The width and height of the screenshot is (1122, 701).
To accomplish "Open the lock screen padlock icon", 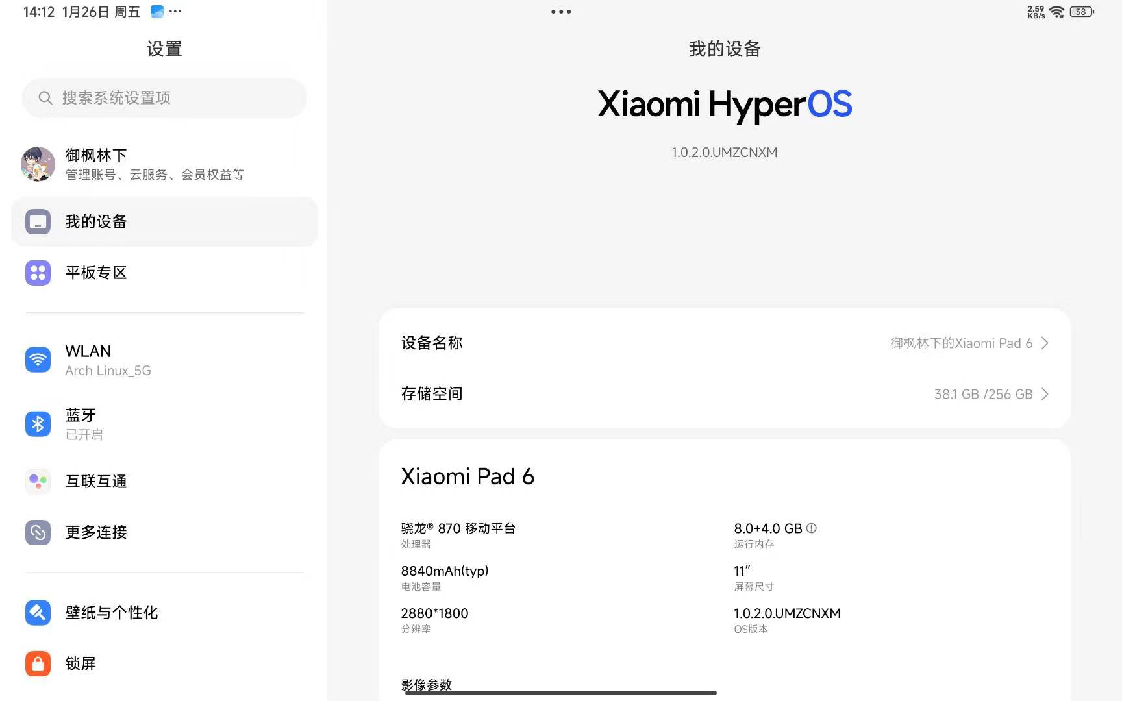I will pos(38,663).
